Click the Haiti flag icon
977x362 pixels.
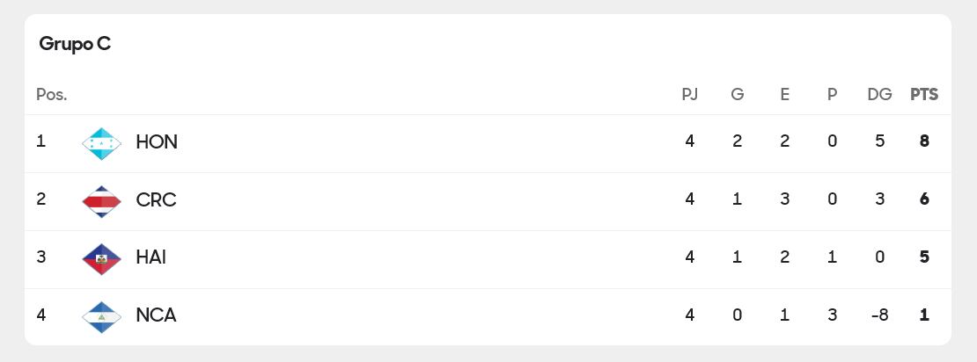pyautogui.click(x=101, y=258)
